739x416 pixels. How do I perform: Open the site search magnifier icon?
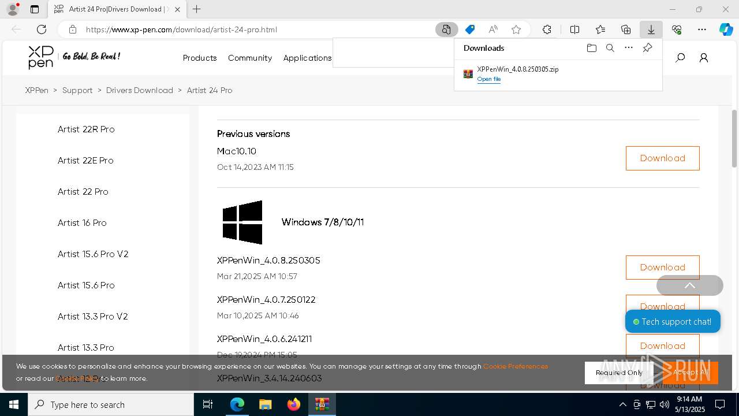680,58
